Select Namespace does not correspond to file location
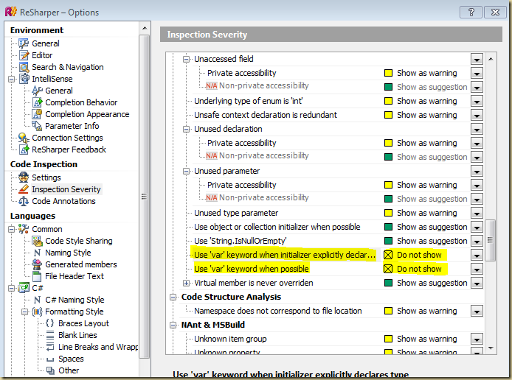Image resolution: width=512 pixels, height=380 pixels. [x=278, y=311]
